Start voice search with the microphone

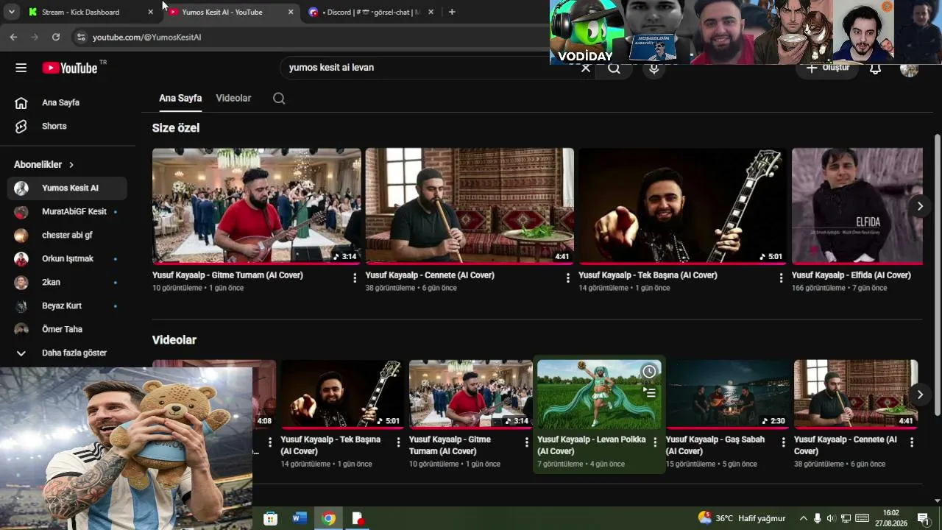point(654,68)
